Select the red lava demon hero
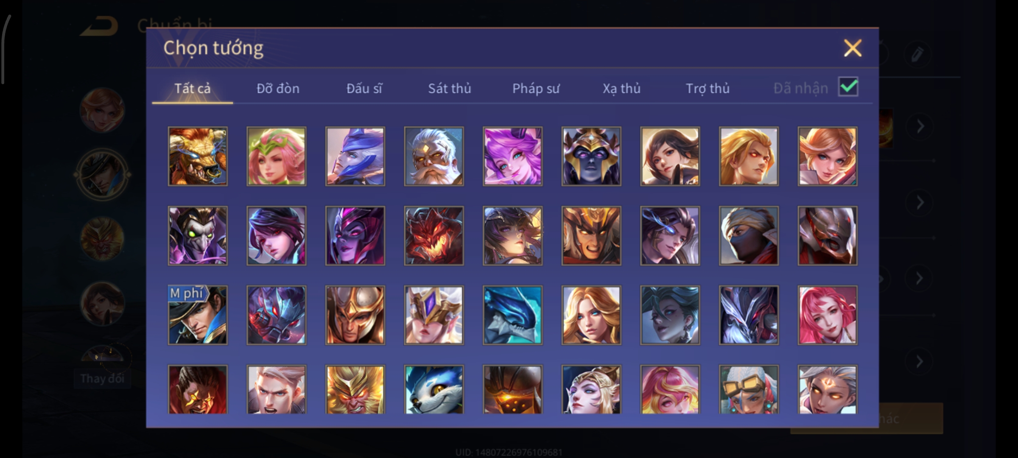1018x458 pixels. pyautogui.click(x=433, y=236)
